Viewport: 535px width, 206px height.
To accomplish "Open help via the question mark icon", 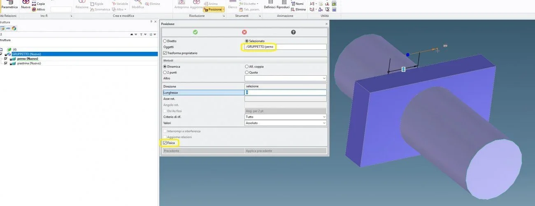I will [x=293, y=32].
